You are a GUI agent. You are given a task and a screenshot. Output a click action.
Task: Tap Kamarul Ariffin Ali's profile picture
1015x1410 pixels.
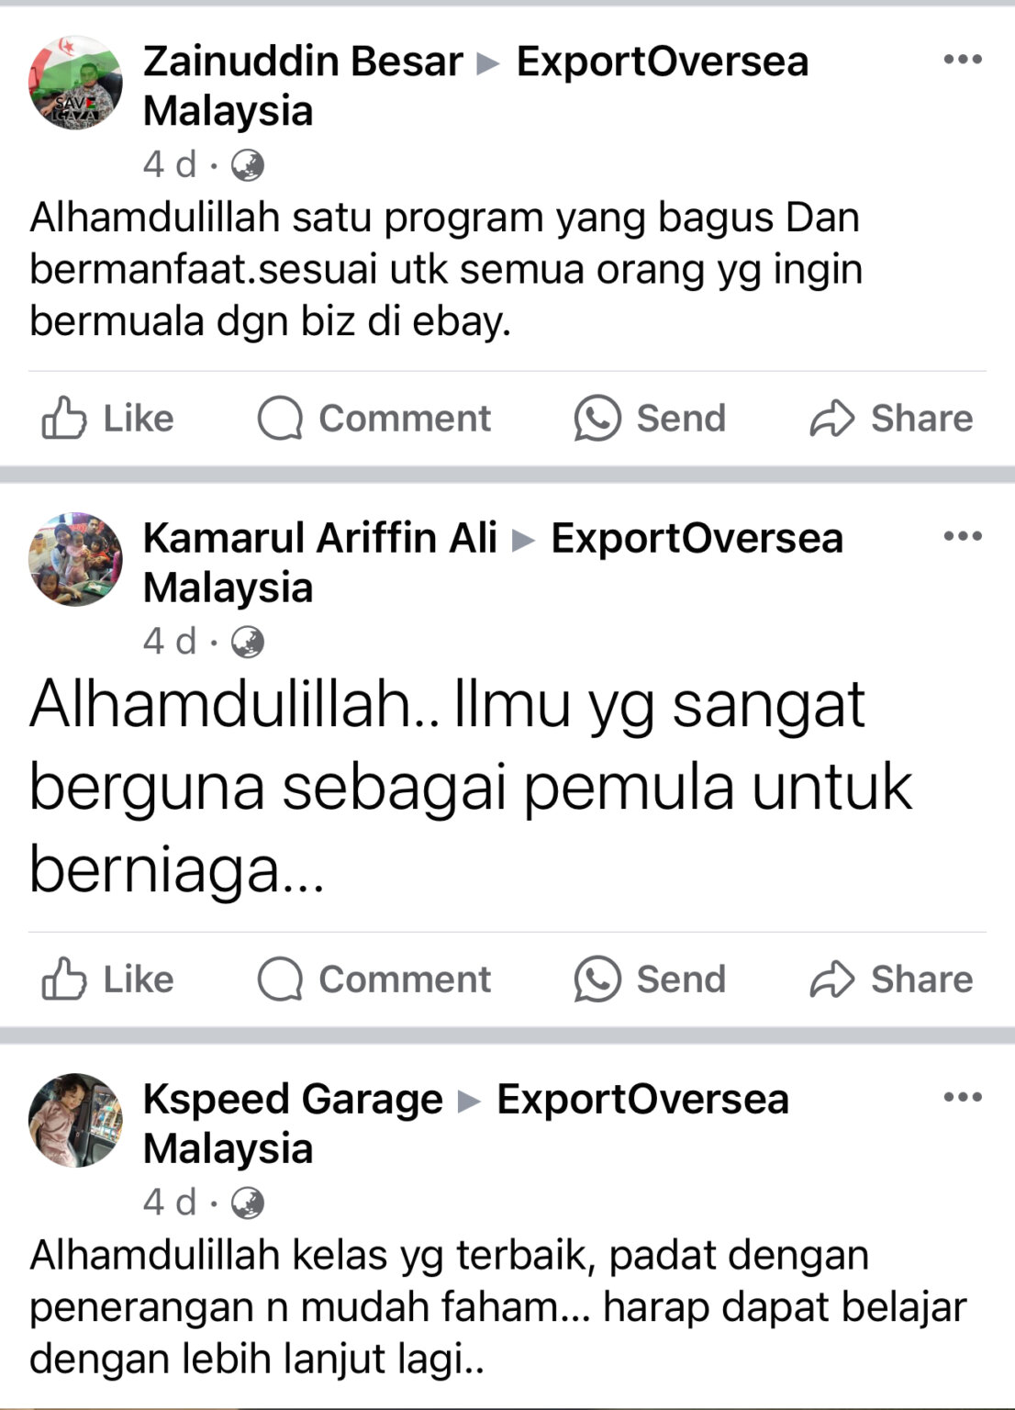(x=75, y=559)
